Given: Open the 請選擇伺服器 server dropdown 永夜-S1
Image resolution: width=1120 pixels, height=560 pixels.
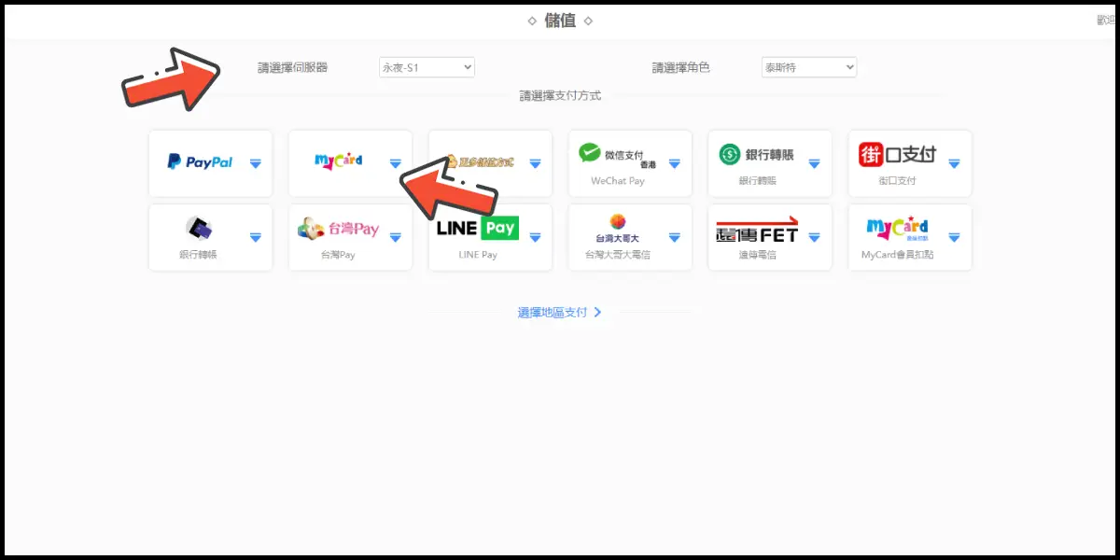Looking at the screenshot, I should (427, 67).
